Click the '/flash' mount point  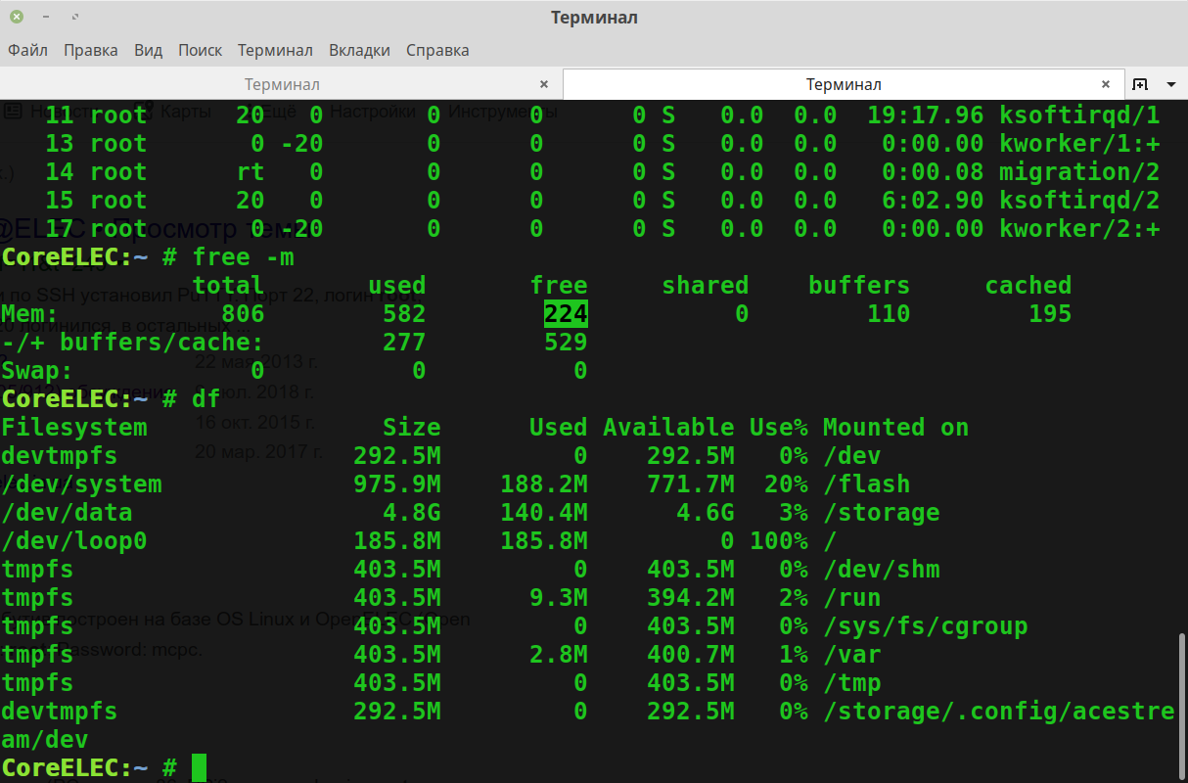[866, 484]
